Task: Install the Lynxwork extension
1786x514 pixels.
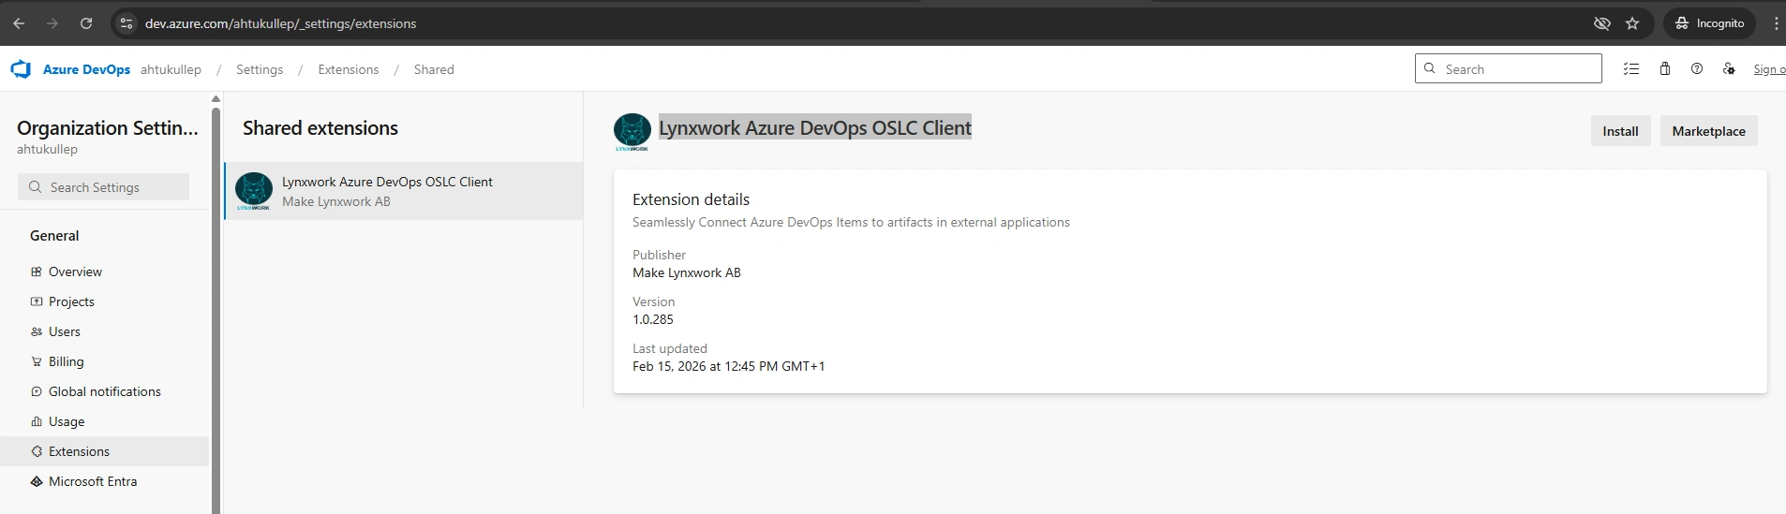Action: coord(1620,131)
